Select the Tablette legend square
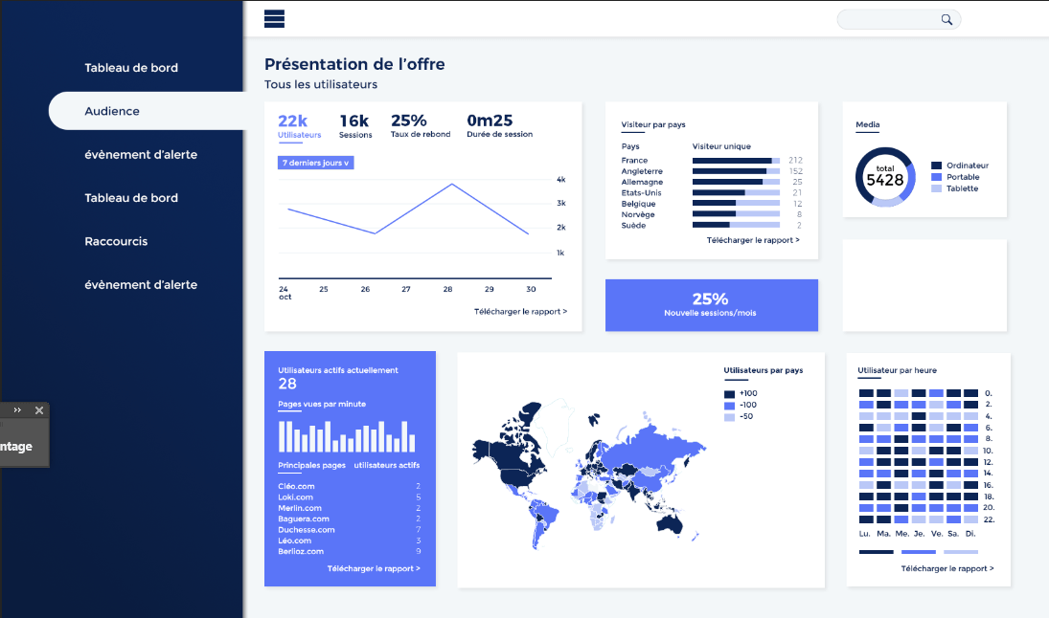The width and height of the screenshot is (1049, 618). (937, 188)
